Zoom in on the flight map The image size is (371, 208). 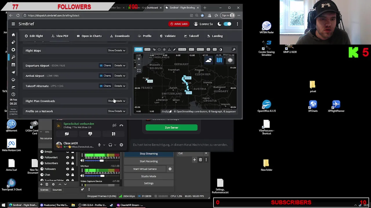click(x=139, y=59)
